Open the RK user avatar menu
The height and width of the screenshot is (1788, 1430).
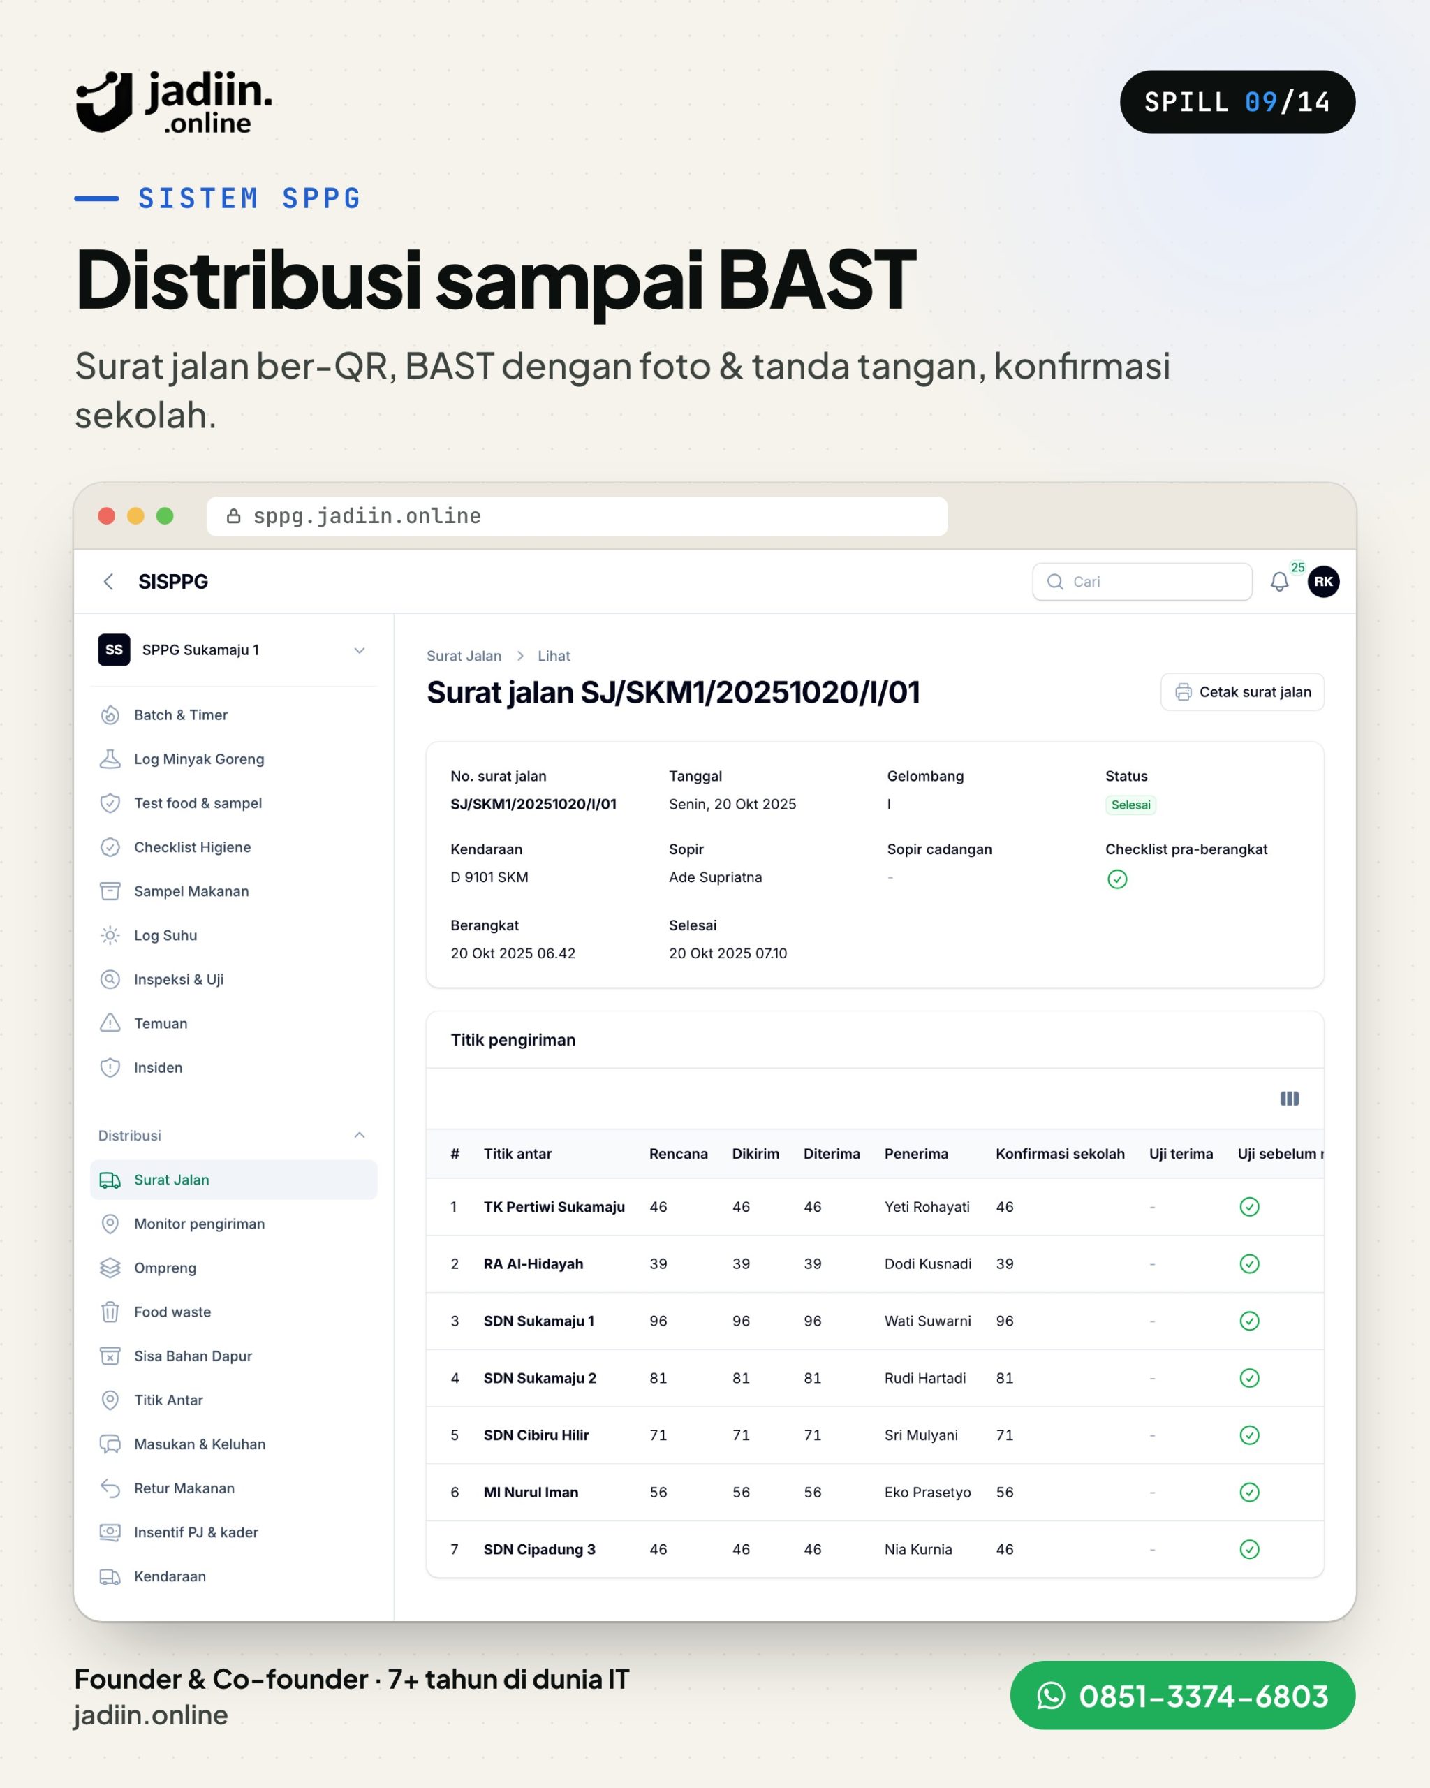[1323, 581]
